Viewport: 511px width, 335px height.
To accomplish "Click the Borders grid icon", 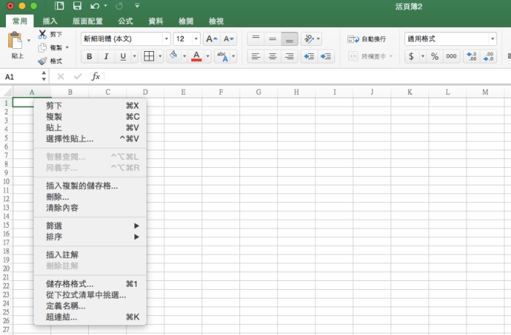I will (149, 56).
